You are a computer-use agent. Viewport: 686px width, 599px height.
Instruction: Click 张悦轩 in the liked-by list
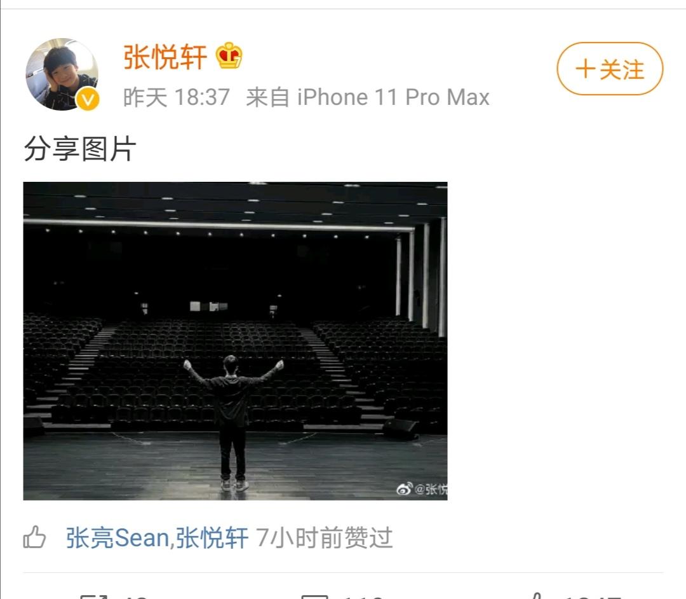click(212, 538)
